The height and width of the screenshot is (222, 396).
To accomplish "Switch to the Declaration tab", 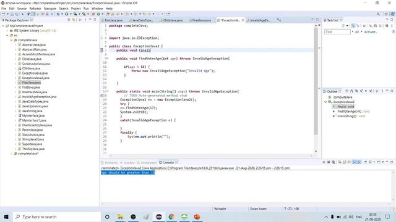I will [147, 163].
